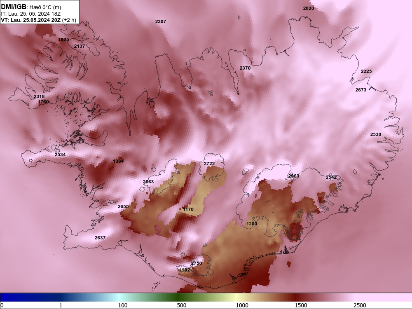Click the 1000 label on color scale
The image size is (412, 309).
tap(242, 305)
